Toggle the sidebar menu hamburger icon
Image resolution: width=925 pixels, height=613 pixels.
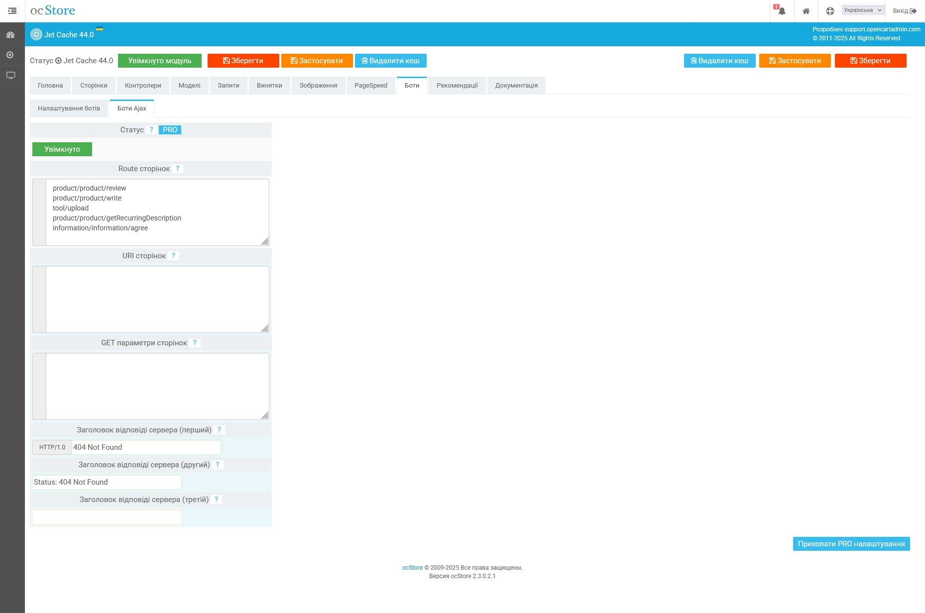coord(12,10)
